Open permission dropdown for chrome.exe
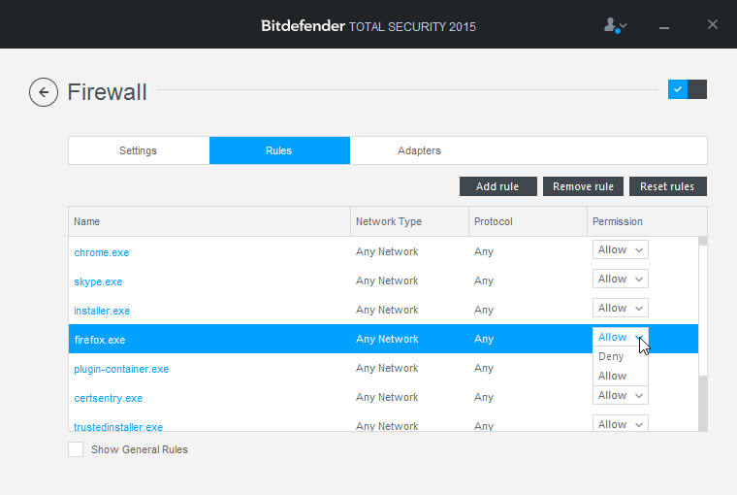Image resolution: width=737 pixels, height=495 pixels. [x=620, y=249]
